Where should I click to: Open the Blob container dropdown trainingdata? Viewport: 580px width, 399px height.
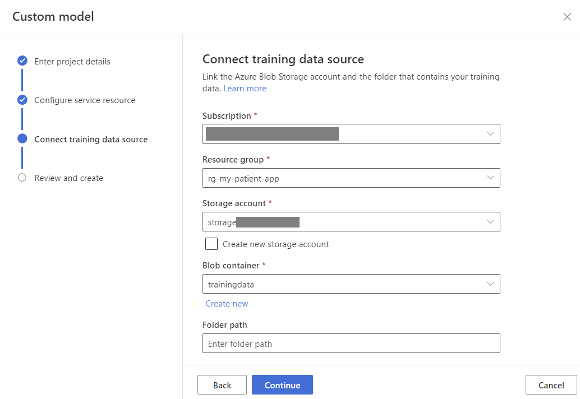(351, 284)
